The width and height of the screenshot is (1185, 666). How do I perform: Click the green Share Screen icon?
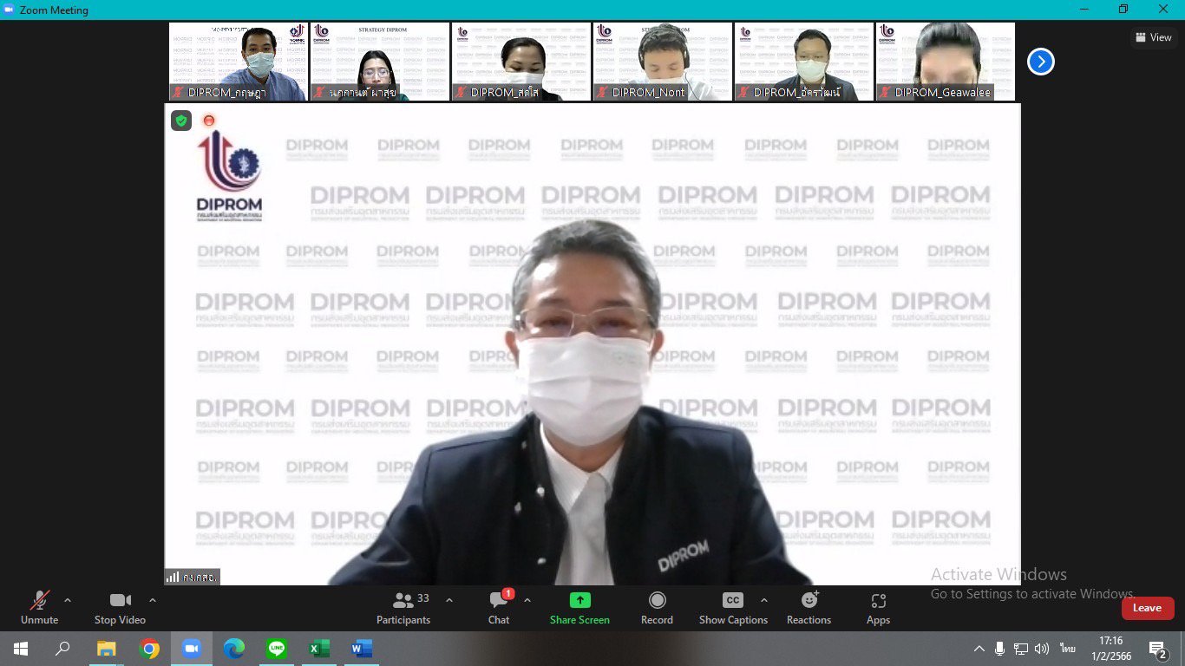coord(579,600)
